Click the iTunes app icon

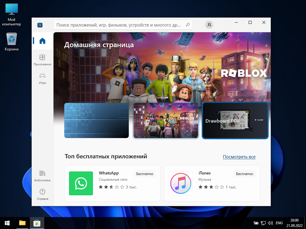[181, 183]
